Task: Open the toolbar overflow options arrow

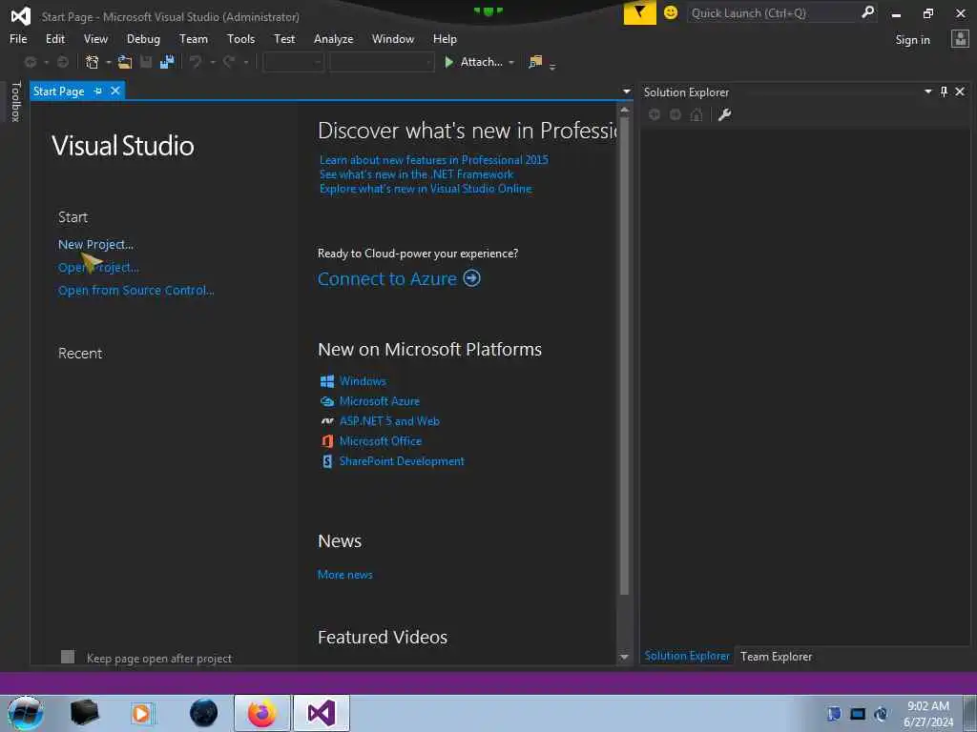Action: [552, 67]
